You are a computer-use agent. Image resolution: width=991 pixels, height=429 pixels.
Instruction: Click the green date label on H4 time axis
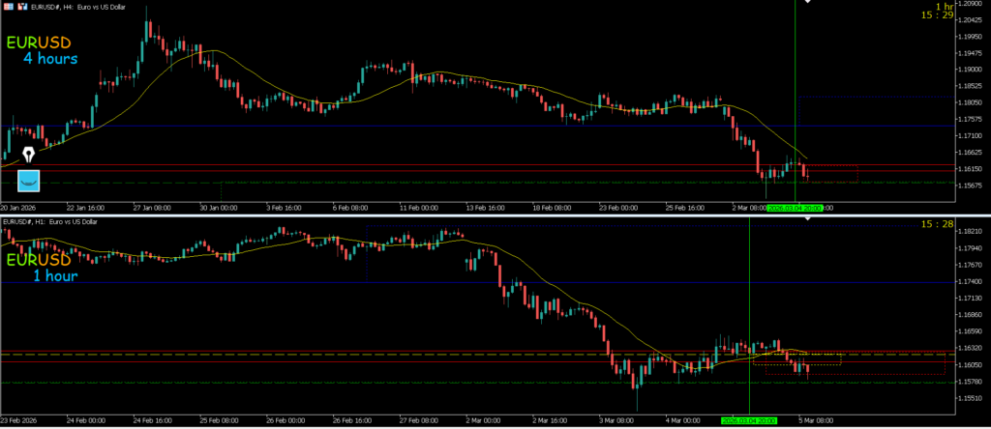(794, 208)
